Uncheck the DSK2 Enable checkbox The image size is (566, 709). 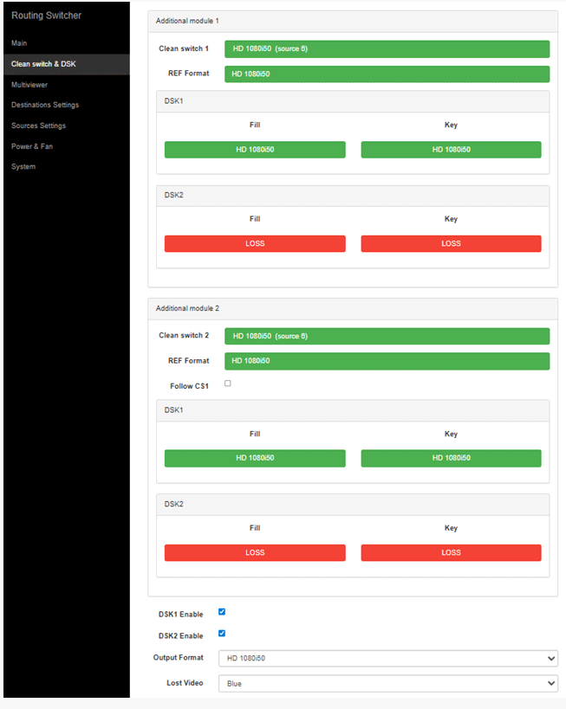point(222,634)
